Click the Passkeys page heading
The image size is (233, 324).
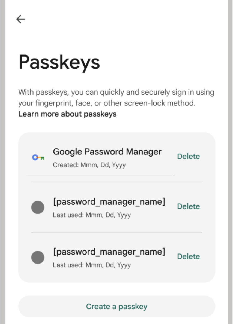[59, 62]
